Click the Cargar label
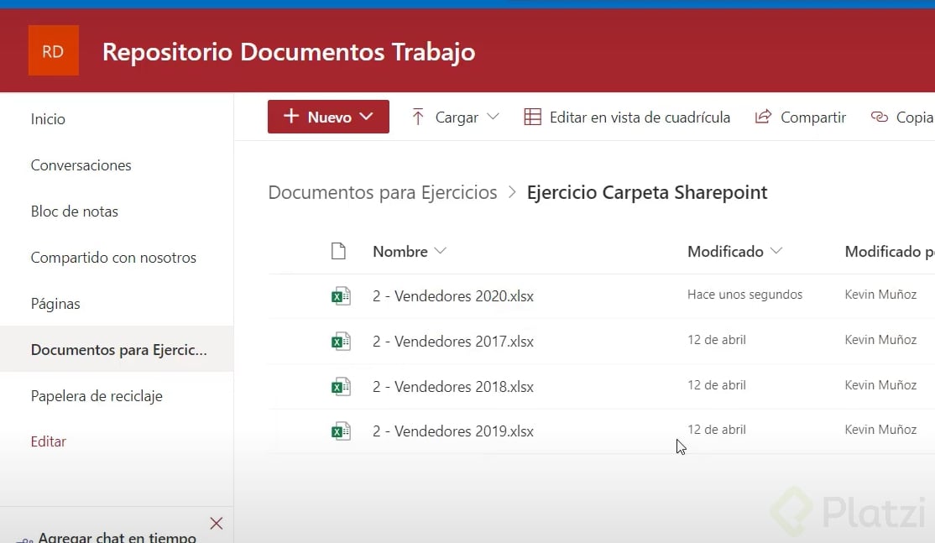This screenshot has height=543, width=935. (457, 117)
